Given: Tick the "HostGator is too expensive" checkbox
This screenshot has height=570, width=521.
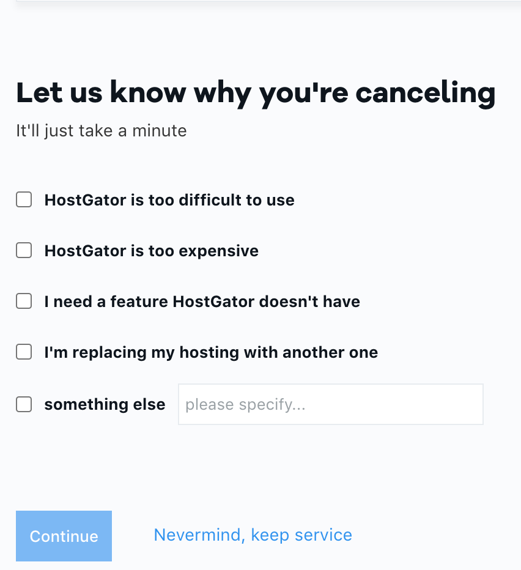Looking at the screenshot, I should [24, 251].
